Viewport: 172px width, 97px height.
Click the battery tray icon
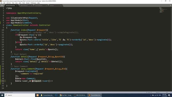click(153, 95)
